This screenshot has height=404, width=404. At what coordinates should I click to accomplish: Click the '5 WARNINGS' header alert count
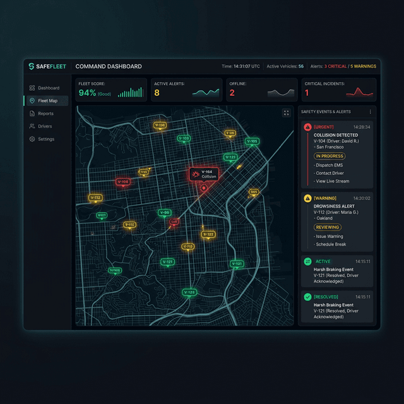tap(364, 66)
